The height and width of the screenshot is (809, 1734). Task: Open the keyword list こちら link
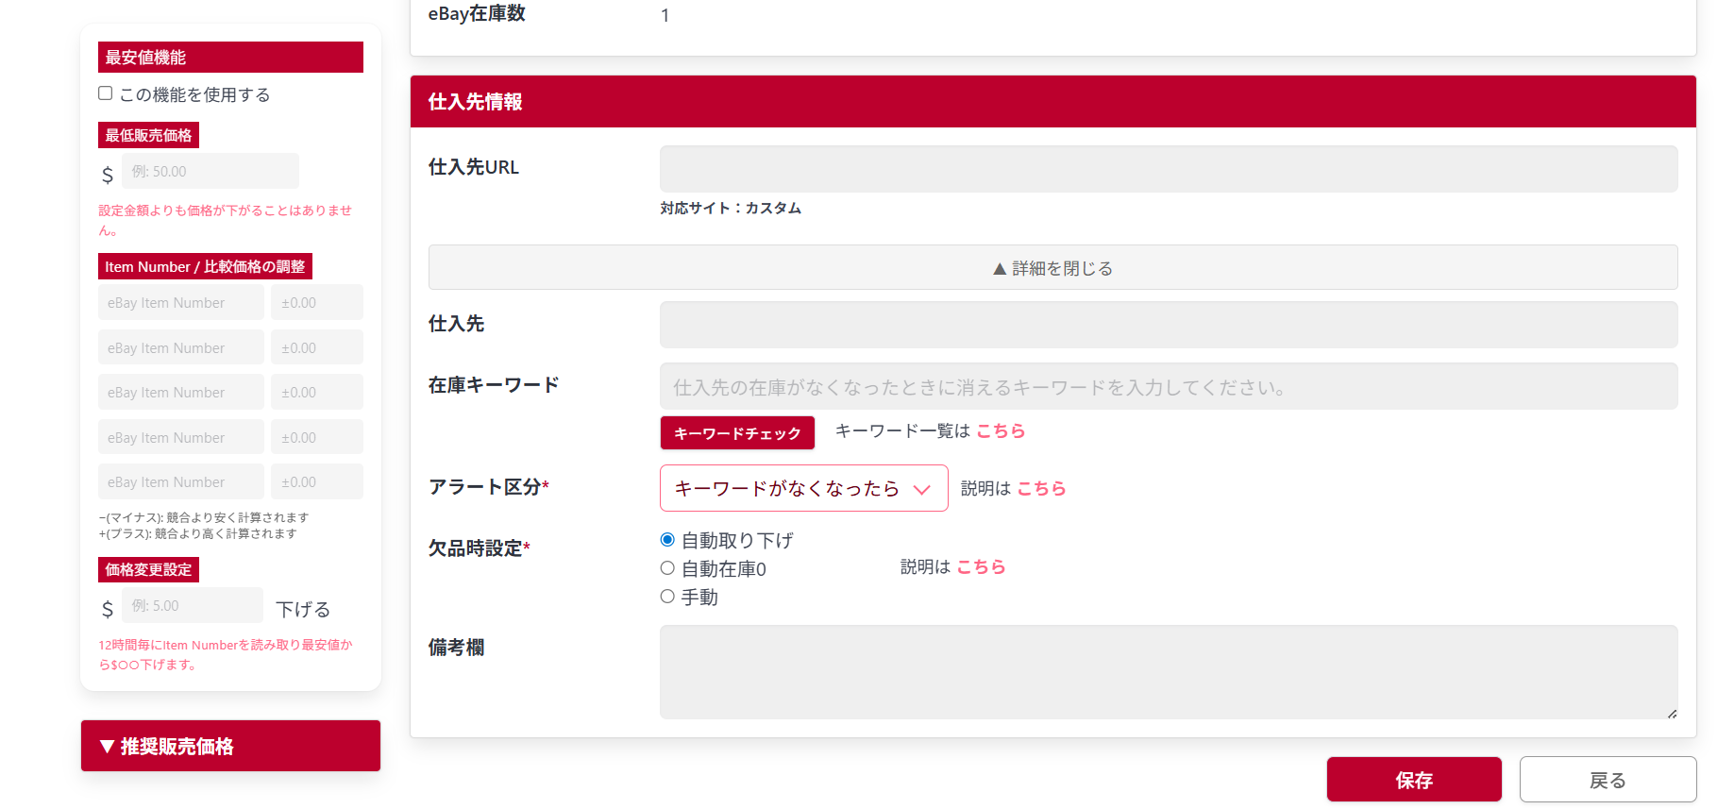(x=1001, y=431)
